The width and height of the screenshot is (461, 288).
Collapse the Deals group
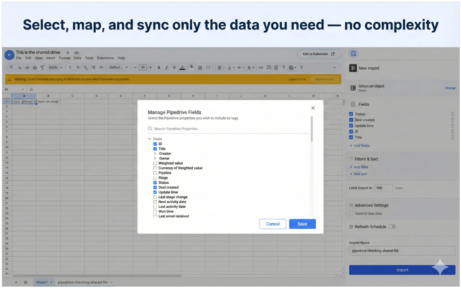pyautogui.click(x=149, y=139)
